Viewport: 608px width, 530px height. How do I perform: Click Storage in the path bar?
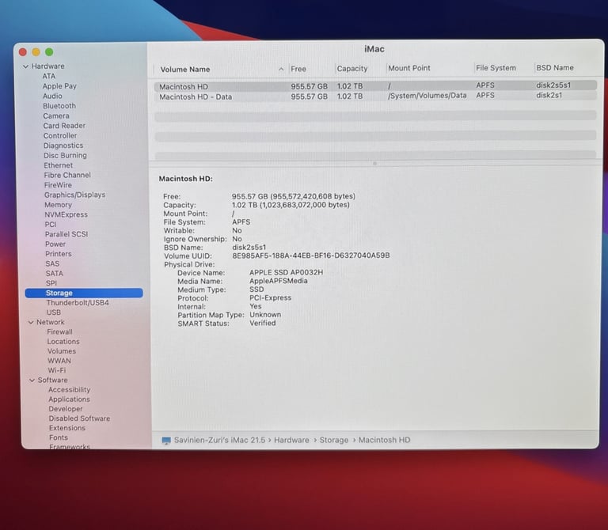tap(334, 440)
